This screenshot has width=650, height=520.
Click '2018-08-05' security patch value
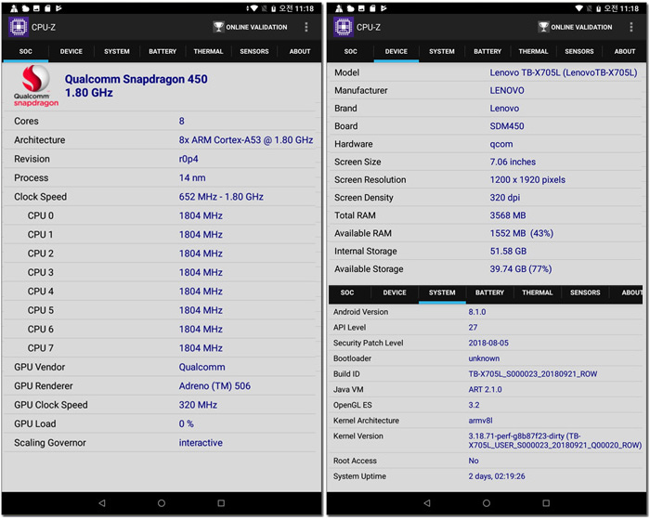click(x=488, y=343)
